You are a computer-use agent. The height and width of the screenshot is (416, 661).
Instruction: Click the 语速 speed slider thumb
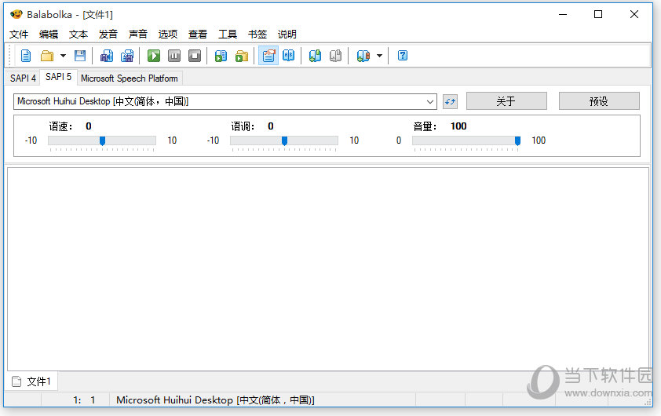click(x=102, y=140)
